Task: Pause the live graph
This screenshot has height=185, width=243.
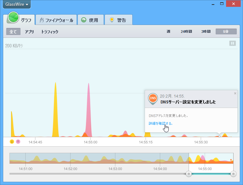Action: [x=233, y=43]
